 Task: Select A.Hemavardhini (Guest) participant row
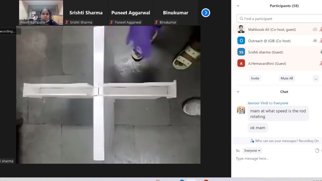click(277, 63)
